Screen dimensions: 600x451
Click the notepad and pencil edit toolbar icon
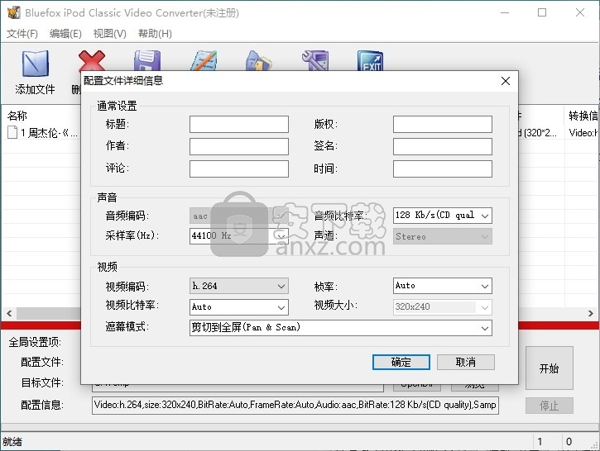[x=204, y=61]
